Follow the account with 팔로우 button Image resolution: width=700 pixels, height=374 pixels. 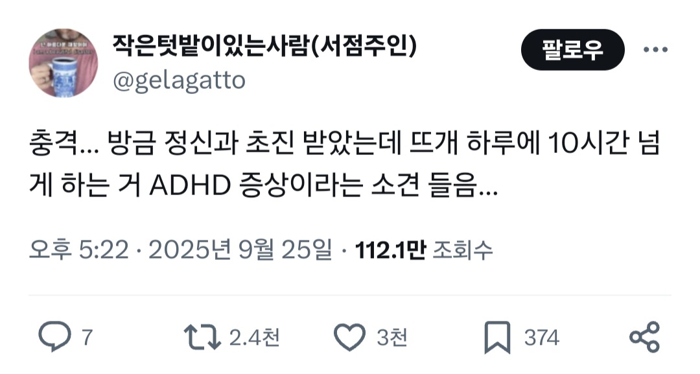[x=573, y=49]
